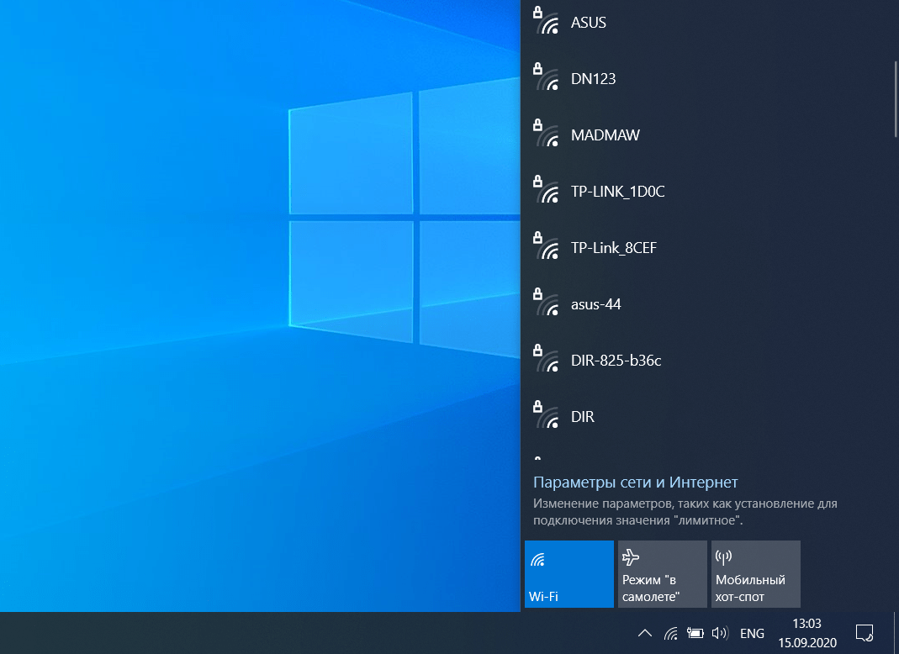
Task: Open the Action Center notifications icon
Action: coord(864,633)
